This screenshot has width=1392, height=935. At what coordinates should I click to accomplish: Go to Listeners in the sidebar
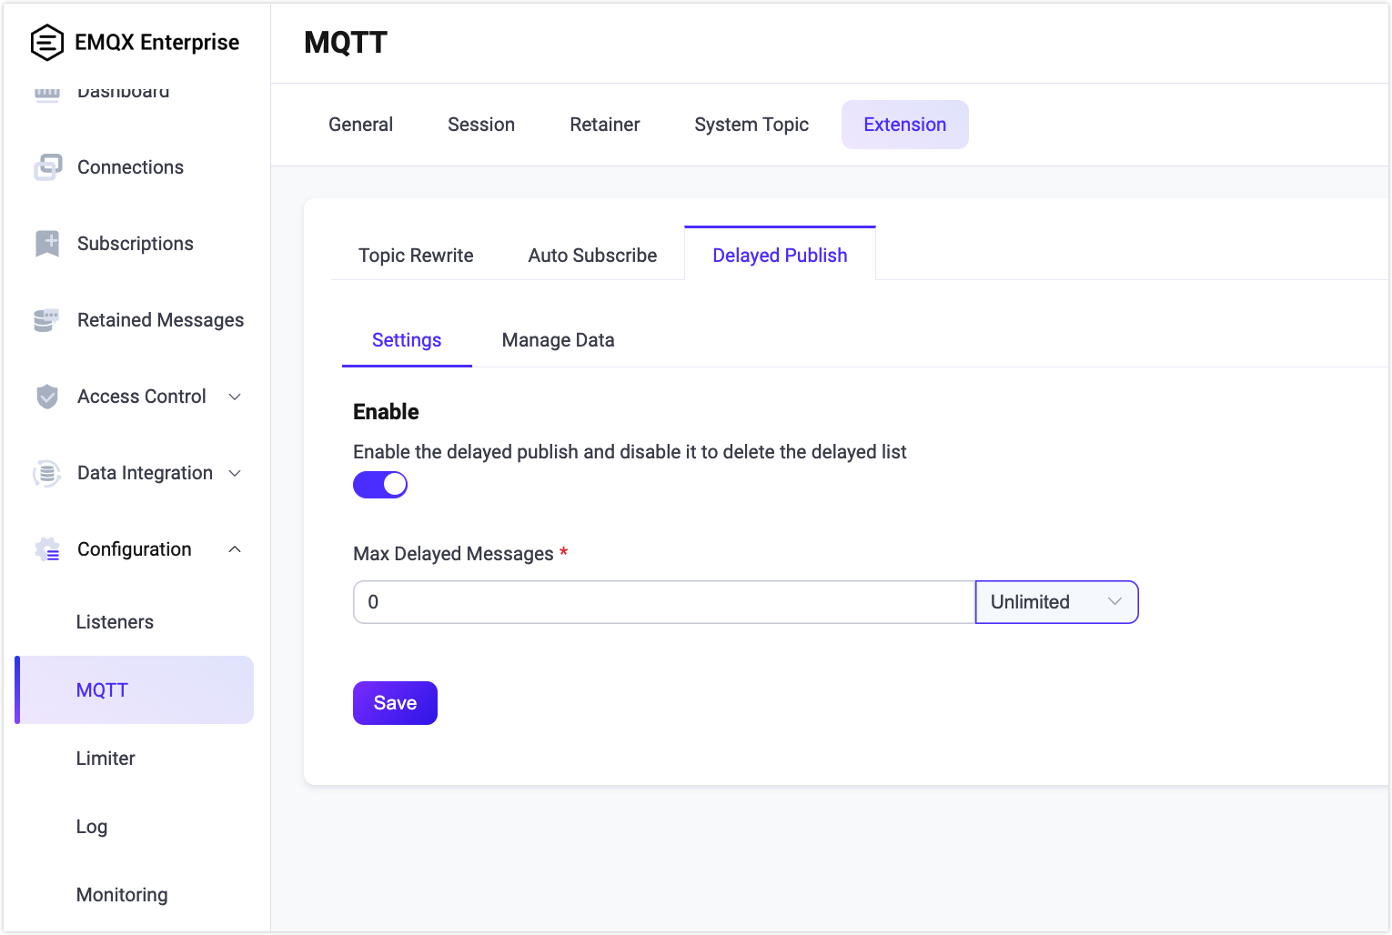click(115, 622)
